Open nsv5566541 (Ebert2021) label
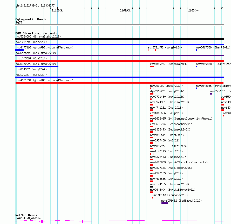This screenshot has width=231, height=224. tap(167, 135)
